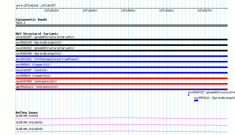Viewport: 235px width, 135px height.
Task: Select the black bar under nsv4342697
Action: click(x=121, y=40)
